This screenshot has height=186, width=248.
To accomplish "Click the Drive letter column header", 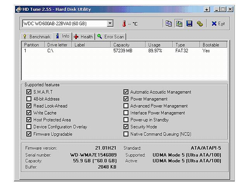I will point(58,45).
